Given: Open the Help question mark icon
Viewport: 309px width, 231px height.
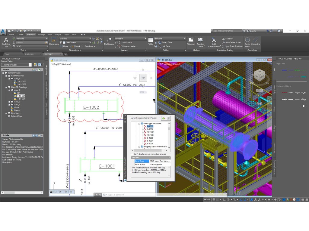Looking at the screenshot, I should [x=279, y=31].
